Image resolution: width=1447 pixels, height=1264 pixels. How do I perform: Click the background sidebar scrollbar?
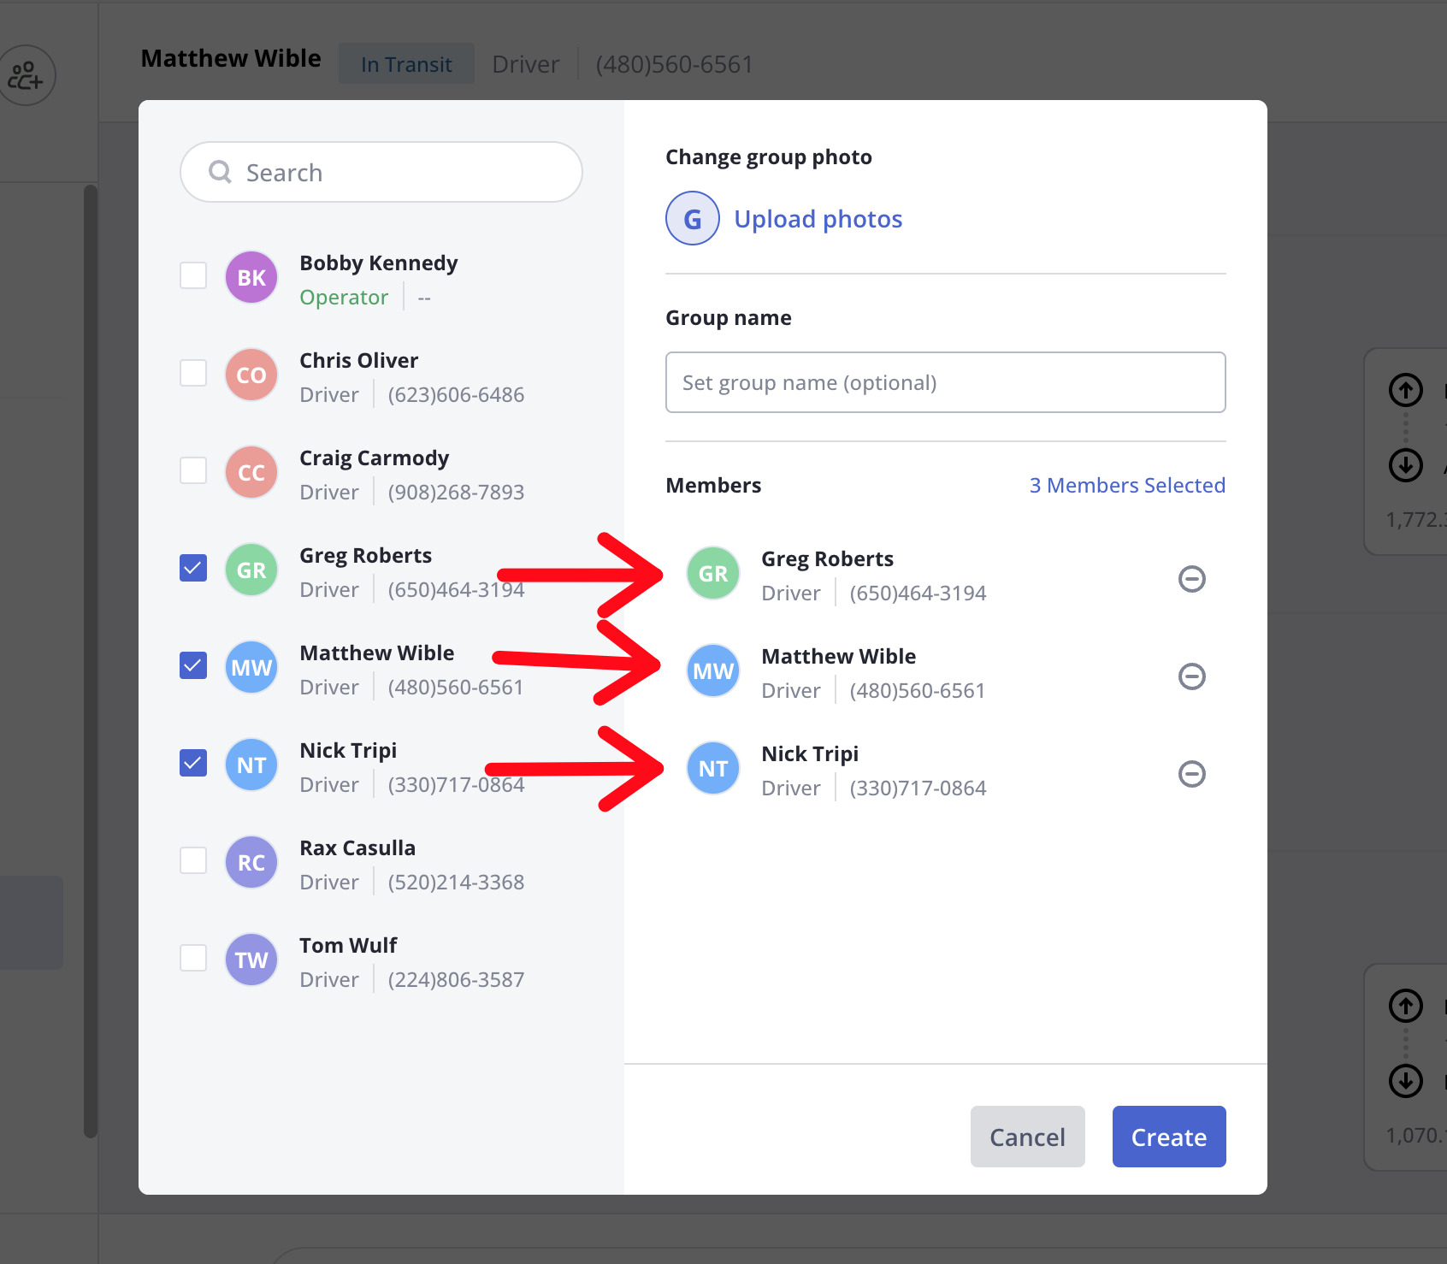90,661
